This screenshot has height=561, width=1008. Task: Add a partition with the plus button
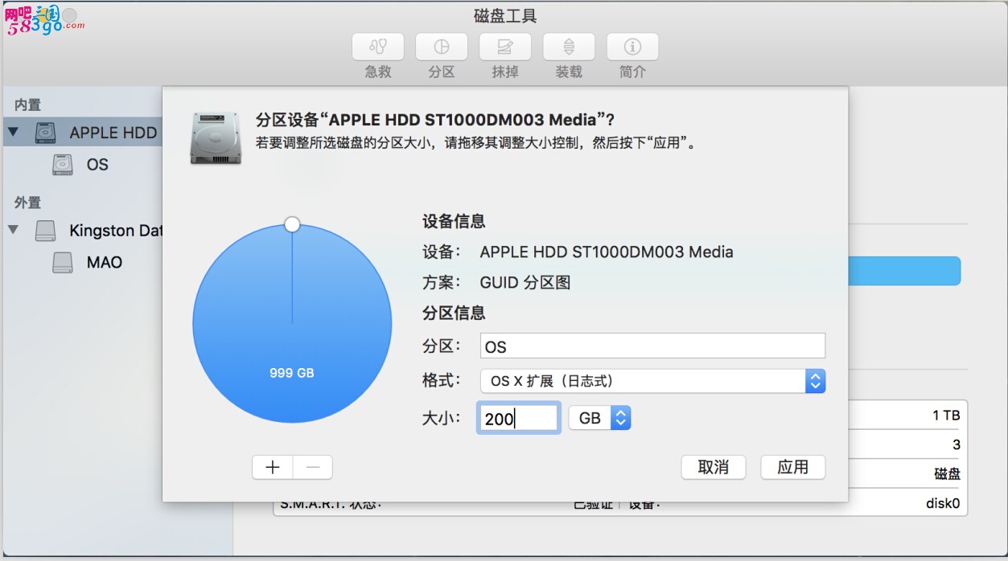tap(273, 467)
